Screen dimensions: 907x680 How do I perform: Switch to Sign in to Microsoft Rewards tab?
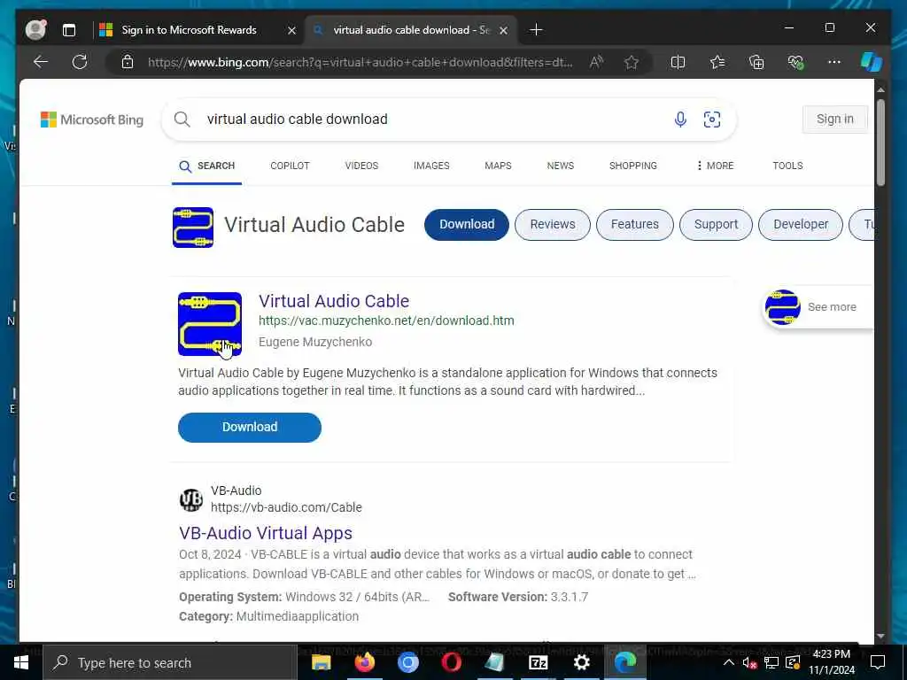tap(189, 30)
